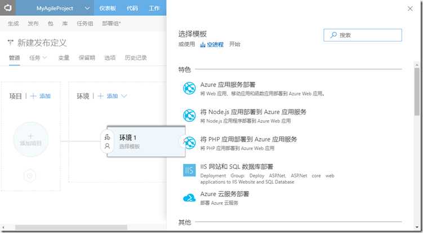
Task: Click the release definition icon beside 新建发布定义
Action: click(11, 42)
